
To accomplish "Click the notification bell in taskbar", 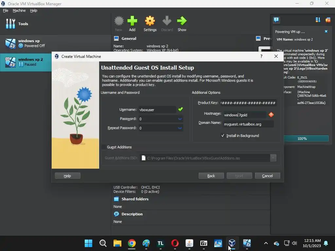I will tap(326, 243).
